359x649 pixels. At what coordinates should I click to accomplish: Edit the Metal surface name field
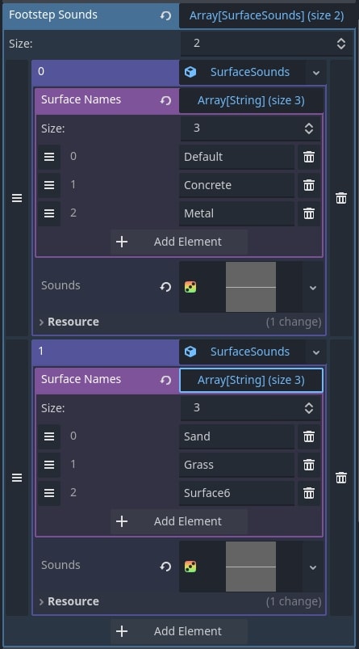coord(236,213)
